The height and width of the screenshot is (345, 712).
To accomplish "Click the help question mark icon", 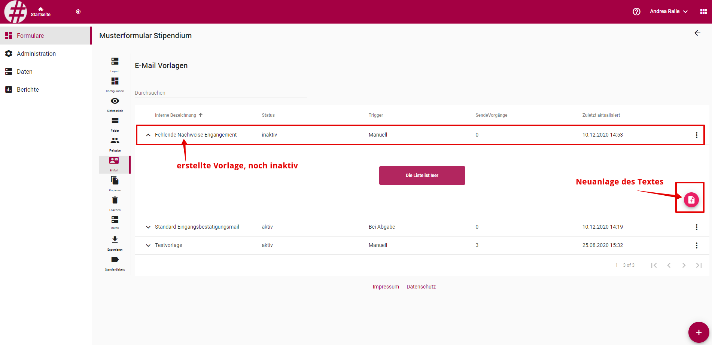I will point(636,12).
